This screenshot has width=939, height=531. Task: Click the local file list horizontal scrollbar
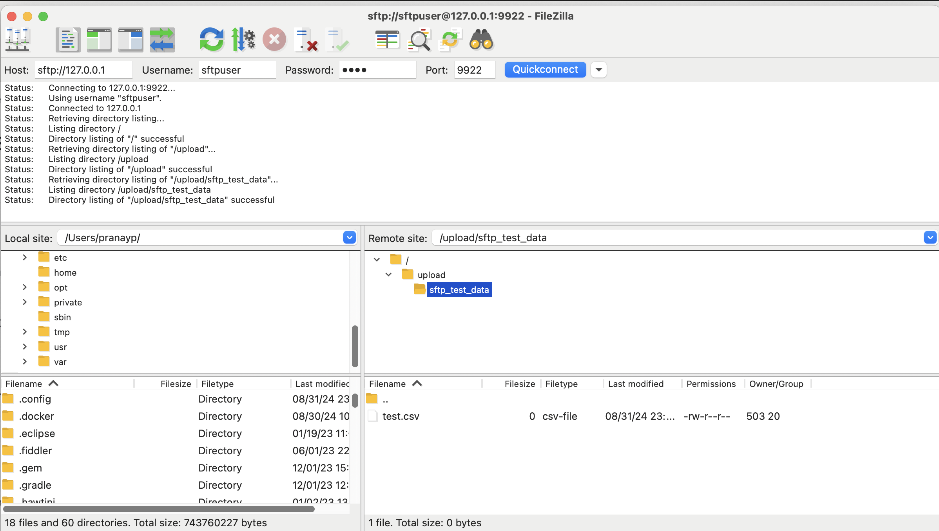159,509
